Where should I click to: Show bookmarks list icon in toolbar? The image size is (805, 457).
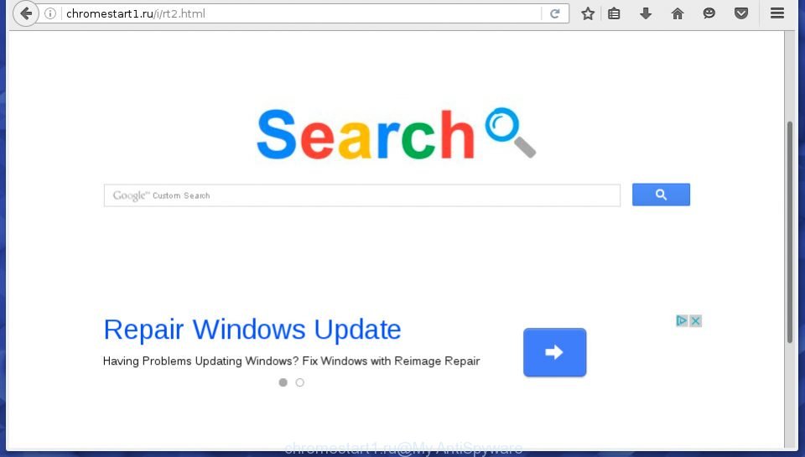pos(614,13)
